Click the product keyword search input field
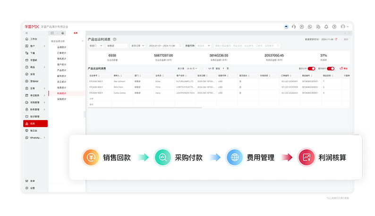The image size is (375, 216). pyautogui.click(x=247, y=46)
